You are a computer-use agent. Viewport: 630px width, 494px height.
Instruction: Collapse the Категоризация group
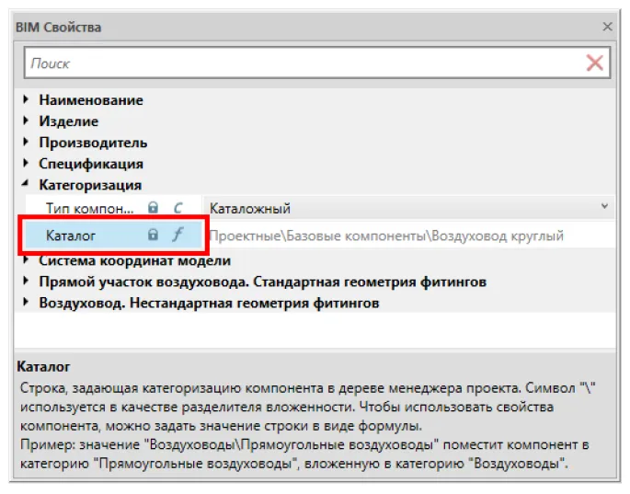tap(26, 185)
